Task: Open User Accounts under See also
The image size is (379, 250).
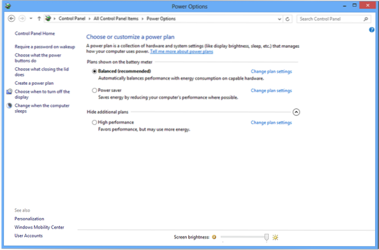Action: 29,236
